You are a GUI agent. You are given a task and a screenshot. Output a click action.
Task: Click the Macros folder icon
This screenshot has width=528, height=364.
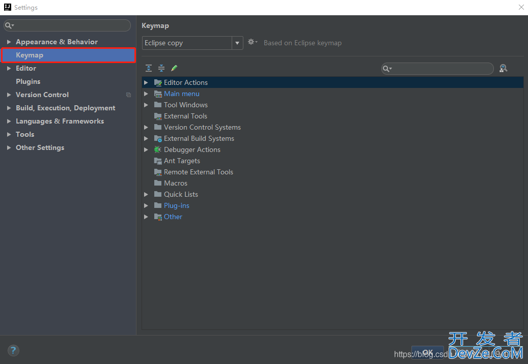tap(158, 183)
